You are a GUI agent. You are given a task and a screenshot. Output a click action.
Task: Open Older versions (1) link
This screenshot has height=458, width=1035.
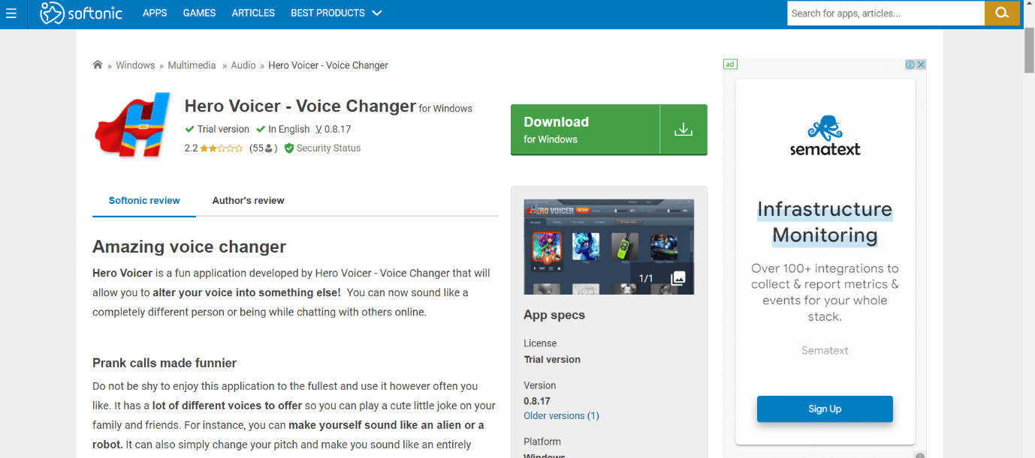[x=561, y=415]
